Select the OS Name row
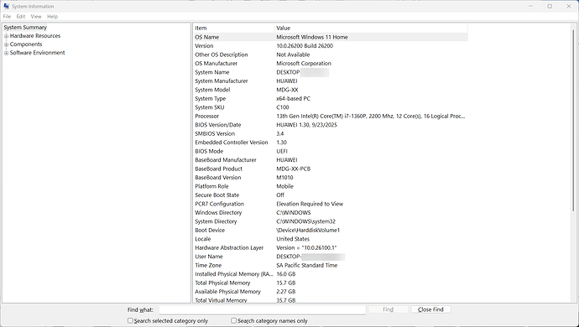The image size is (579, 327). (x=331, y=37)
